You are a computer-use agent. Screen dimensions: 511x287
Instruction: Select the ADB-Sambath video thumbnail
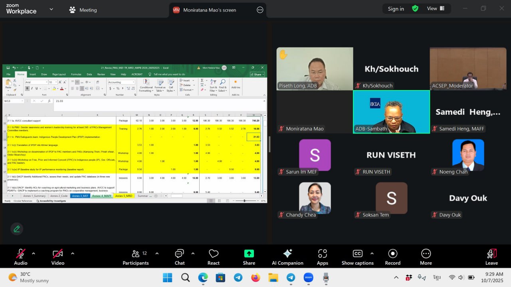tap(391, 112)
